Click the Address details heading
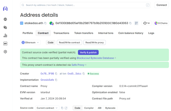Screen dimensions: 171x111 [x=39, y=15]
